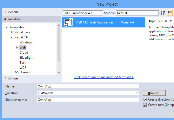
Task: Select the Silverlight template category
Action: coord(27,58)
